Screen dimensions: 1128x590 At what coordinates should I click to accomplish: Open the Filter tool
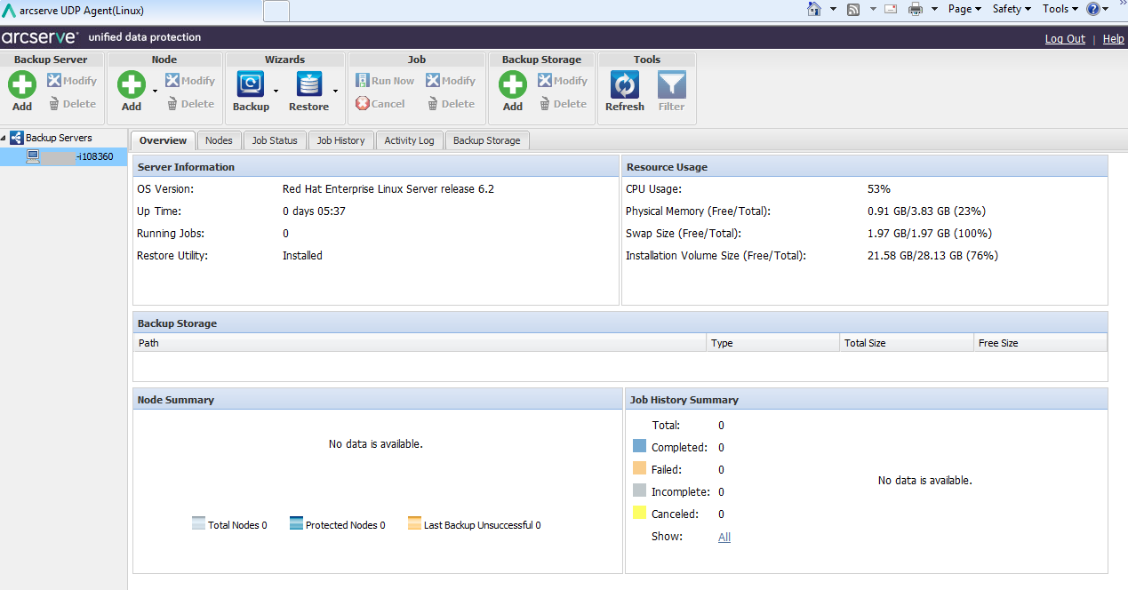pyautogui.click(x=671, y=92)
